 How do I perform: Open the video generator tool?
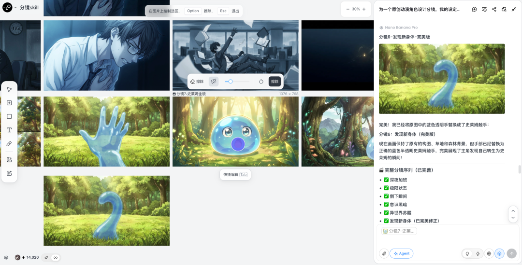[9, 173]
